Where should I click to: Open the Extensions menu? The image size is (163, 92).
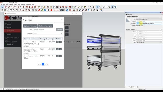point(28,5)
